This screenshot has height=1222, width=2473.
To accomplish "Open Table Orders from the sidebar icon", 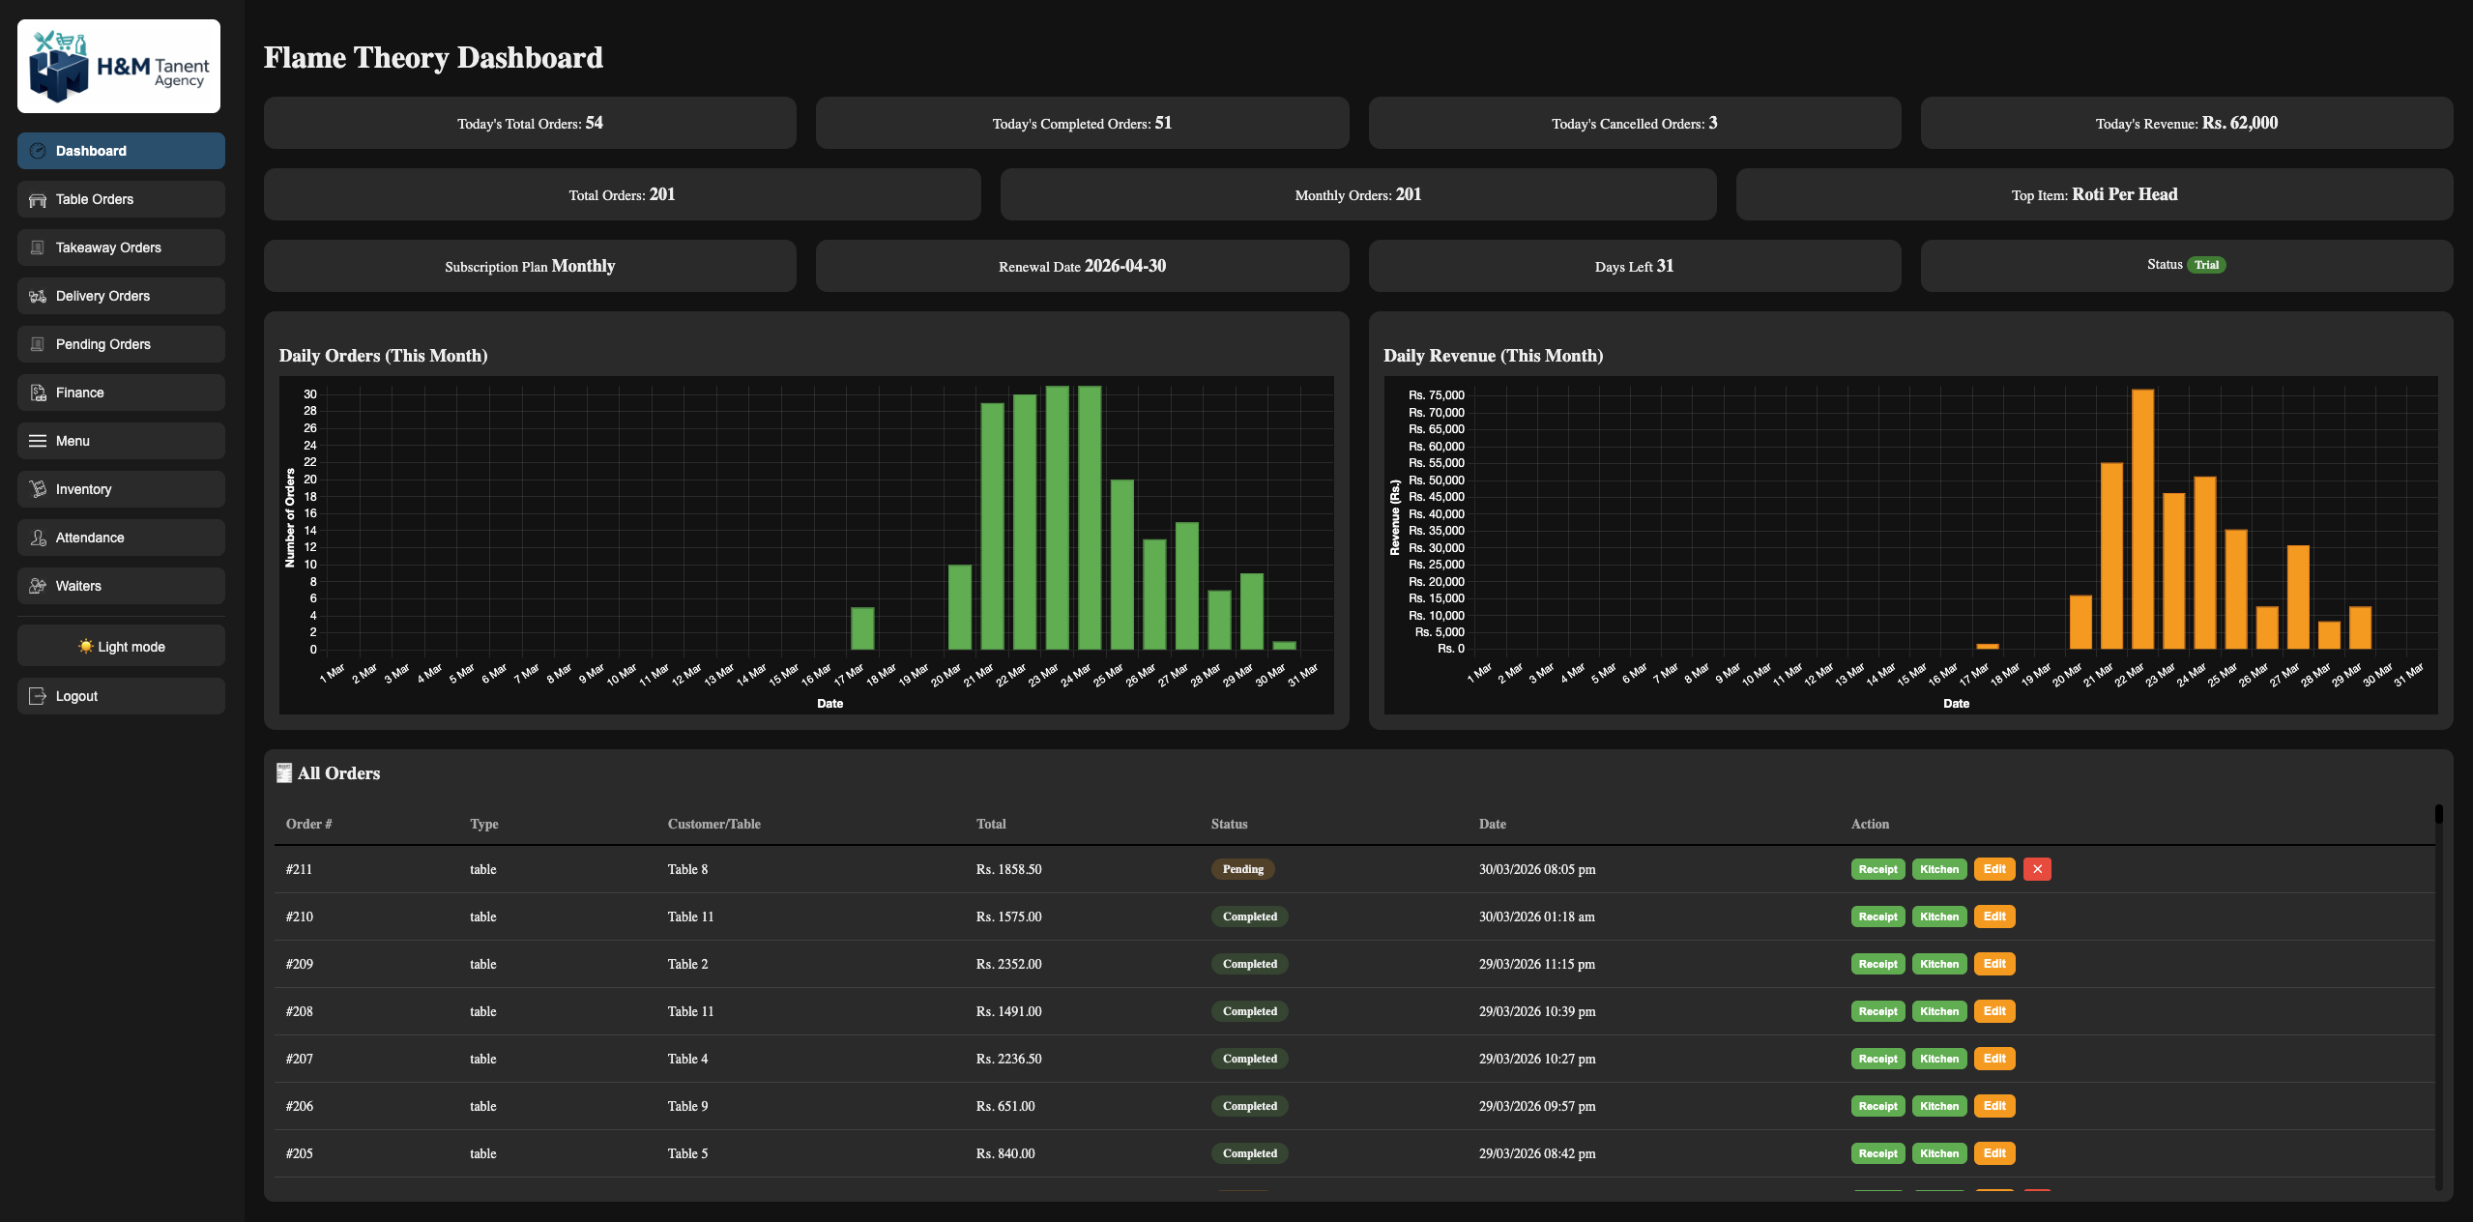I will (x=37, y=198).
